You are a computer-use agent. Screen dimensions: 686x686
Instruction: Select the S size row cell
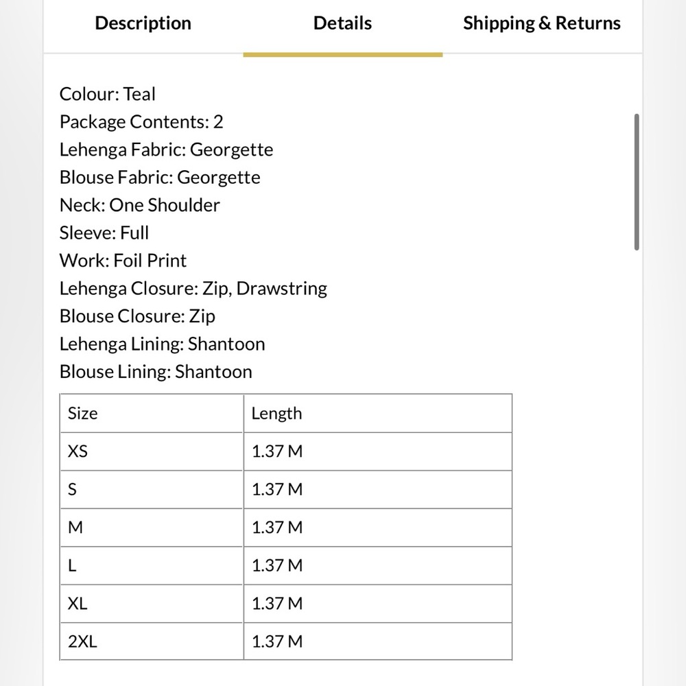point(152,489)
